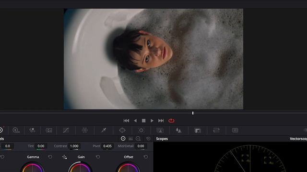Viewport: 307px width, 172px height.
Task: Click the bathtub image in the viewer
Action: pyautogui.click(x=153, y=59)
